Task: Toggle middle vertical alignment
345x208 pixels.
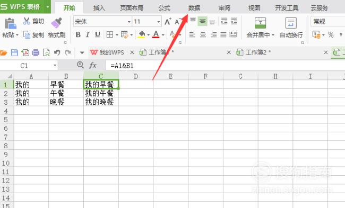Action: (x=202, y=21)
